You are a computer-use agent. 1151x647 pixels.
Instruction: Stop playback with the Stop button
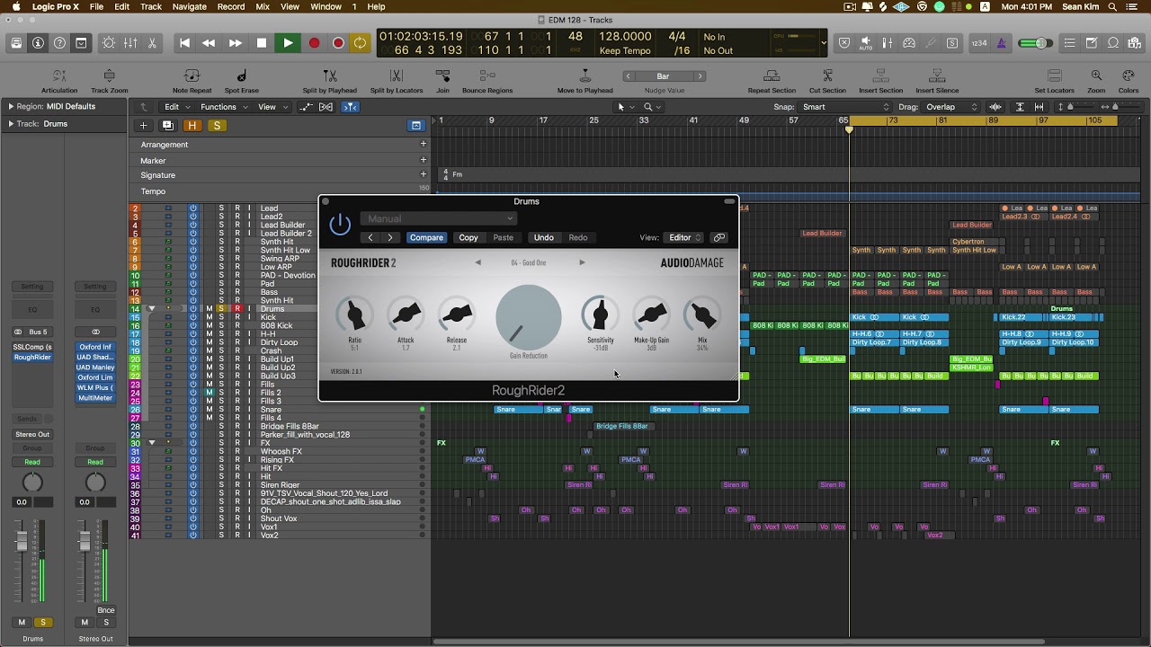click(x=262, y=43)
